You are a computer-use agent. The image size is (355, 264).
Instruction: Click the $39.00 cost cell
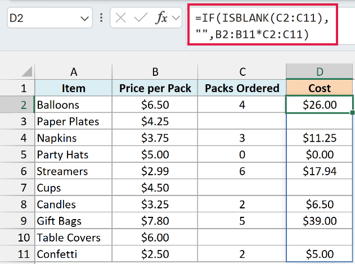point(320,221)
